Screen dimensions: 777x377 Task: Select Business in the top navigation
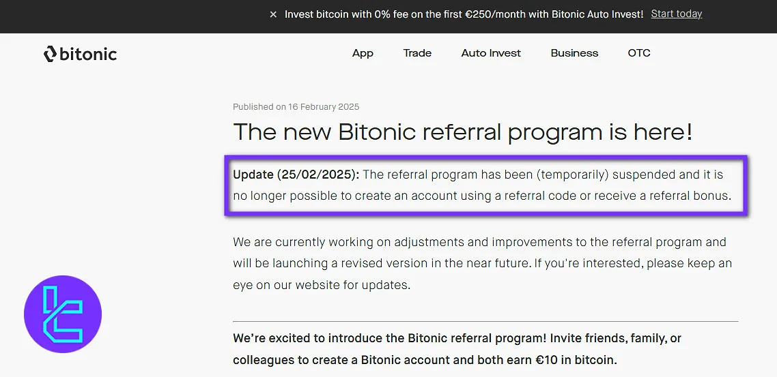[574, 53]
